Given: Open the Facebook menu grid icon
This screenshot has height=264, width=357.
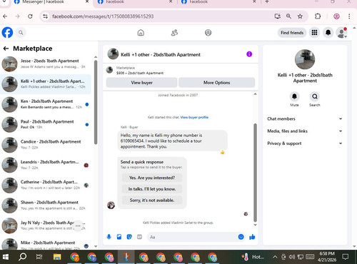Looking at the screenshot, I should point(314,33).
